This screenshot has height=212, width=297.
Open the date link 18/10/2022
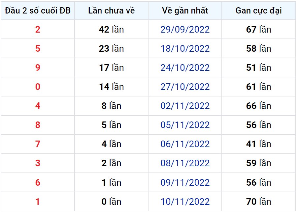pos(185,49)
